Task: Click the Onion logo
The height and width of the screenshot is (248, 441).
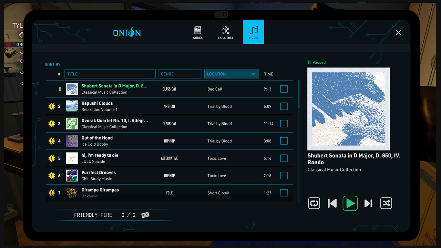Action: coord(127,33)
